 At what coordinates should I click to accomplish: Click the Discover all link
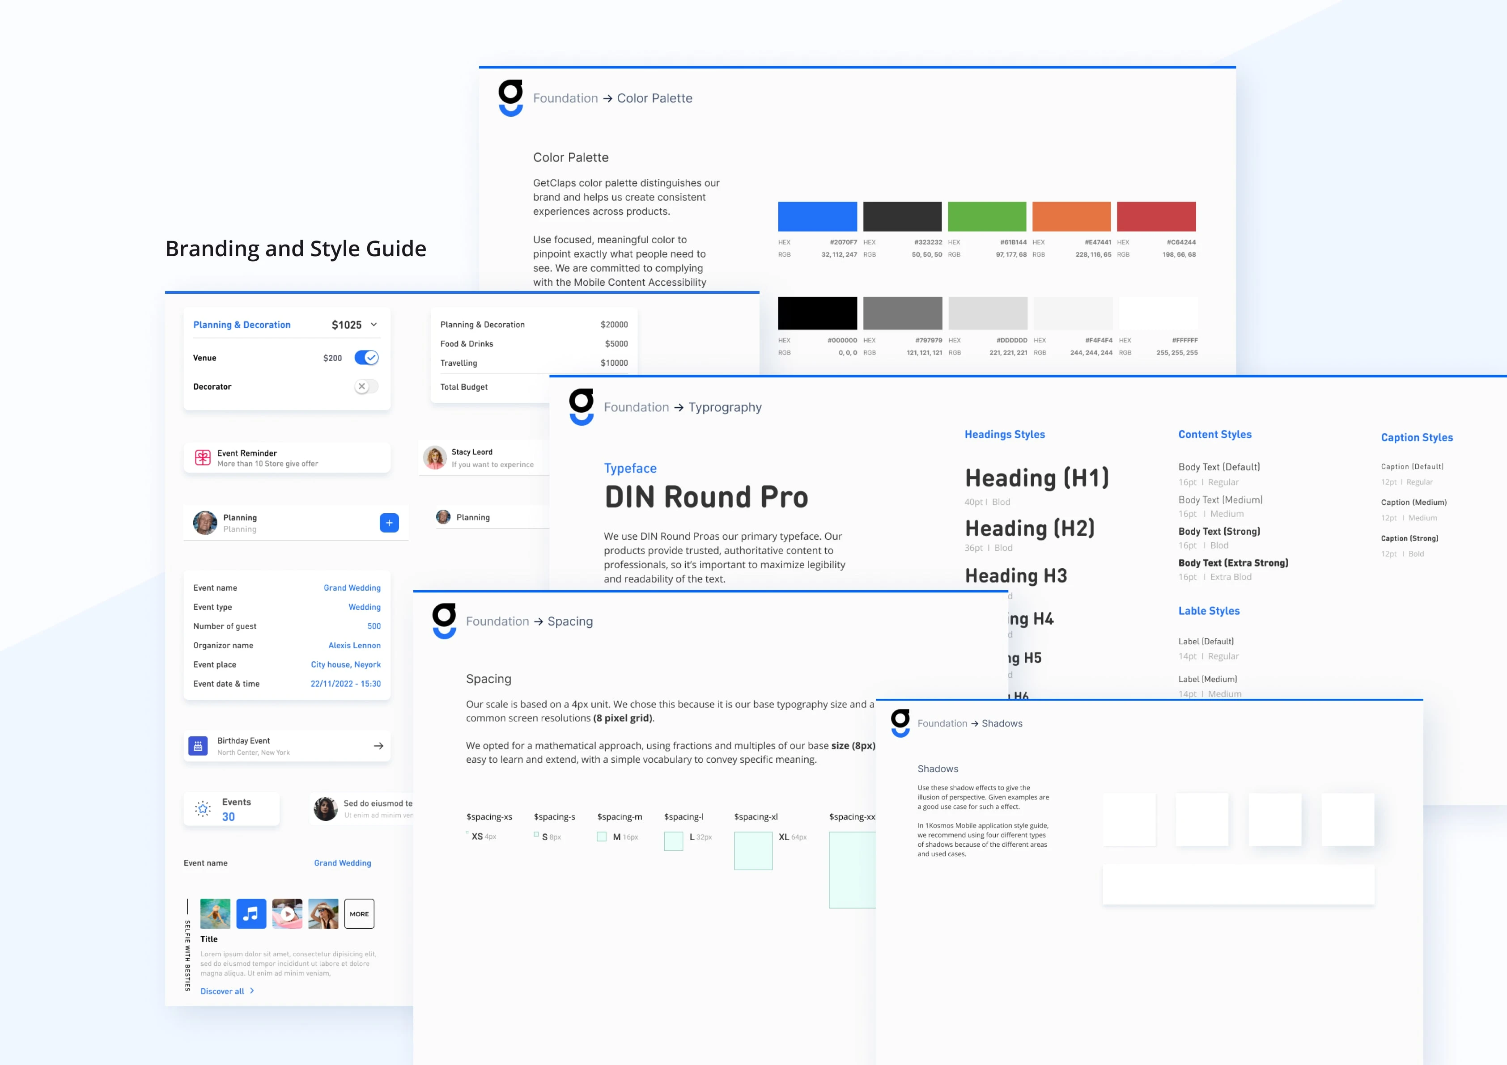pyautogui.click(x=222, y=991)
